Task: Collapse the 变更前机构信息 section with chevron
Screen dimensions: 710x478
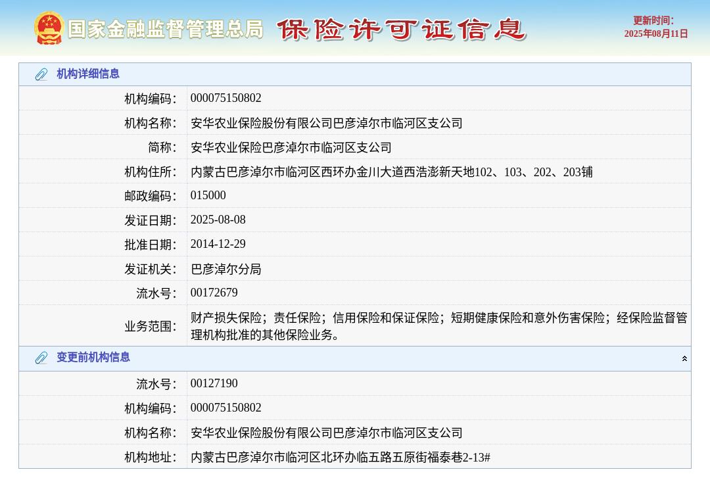Action: pyautogui.click(x=684, y=358)
